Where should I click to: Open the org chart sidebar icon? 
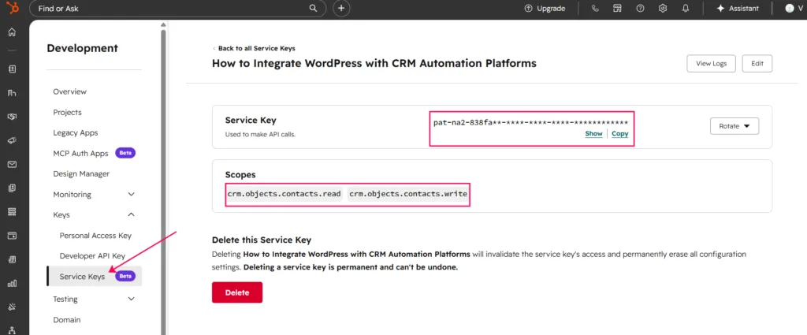pos(12,329)
